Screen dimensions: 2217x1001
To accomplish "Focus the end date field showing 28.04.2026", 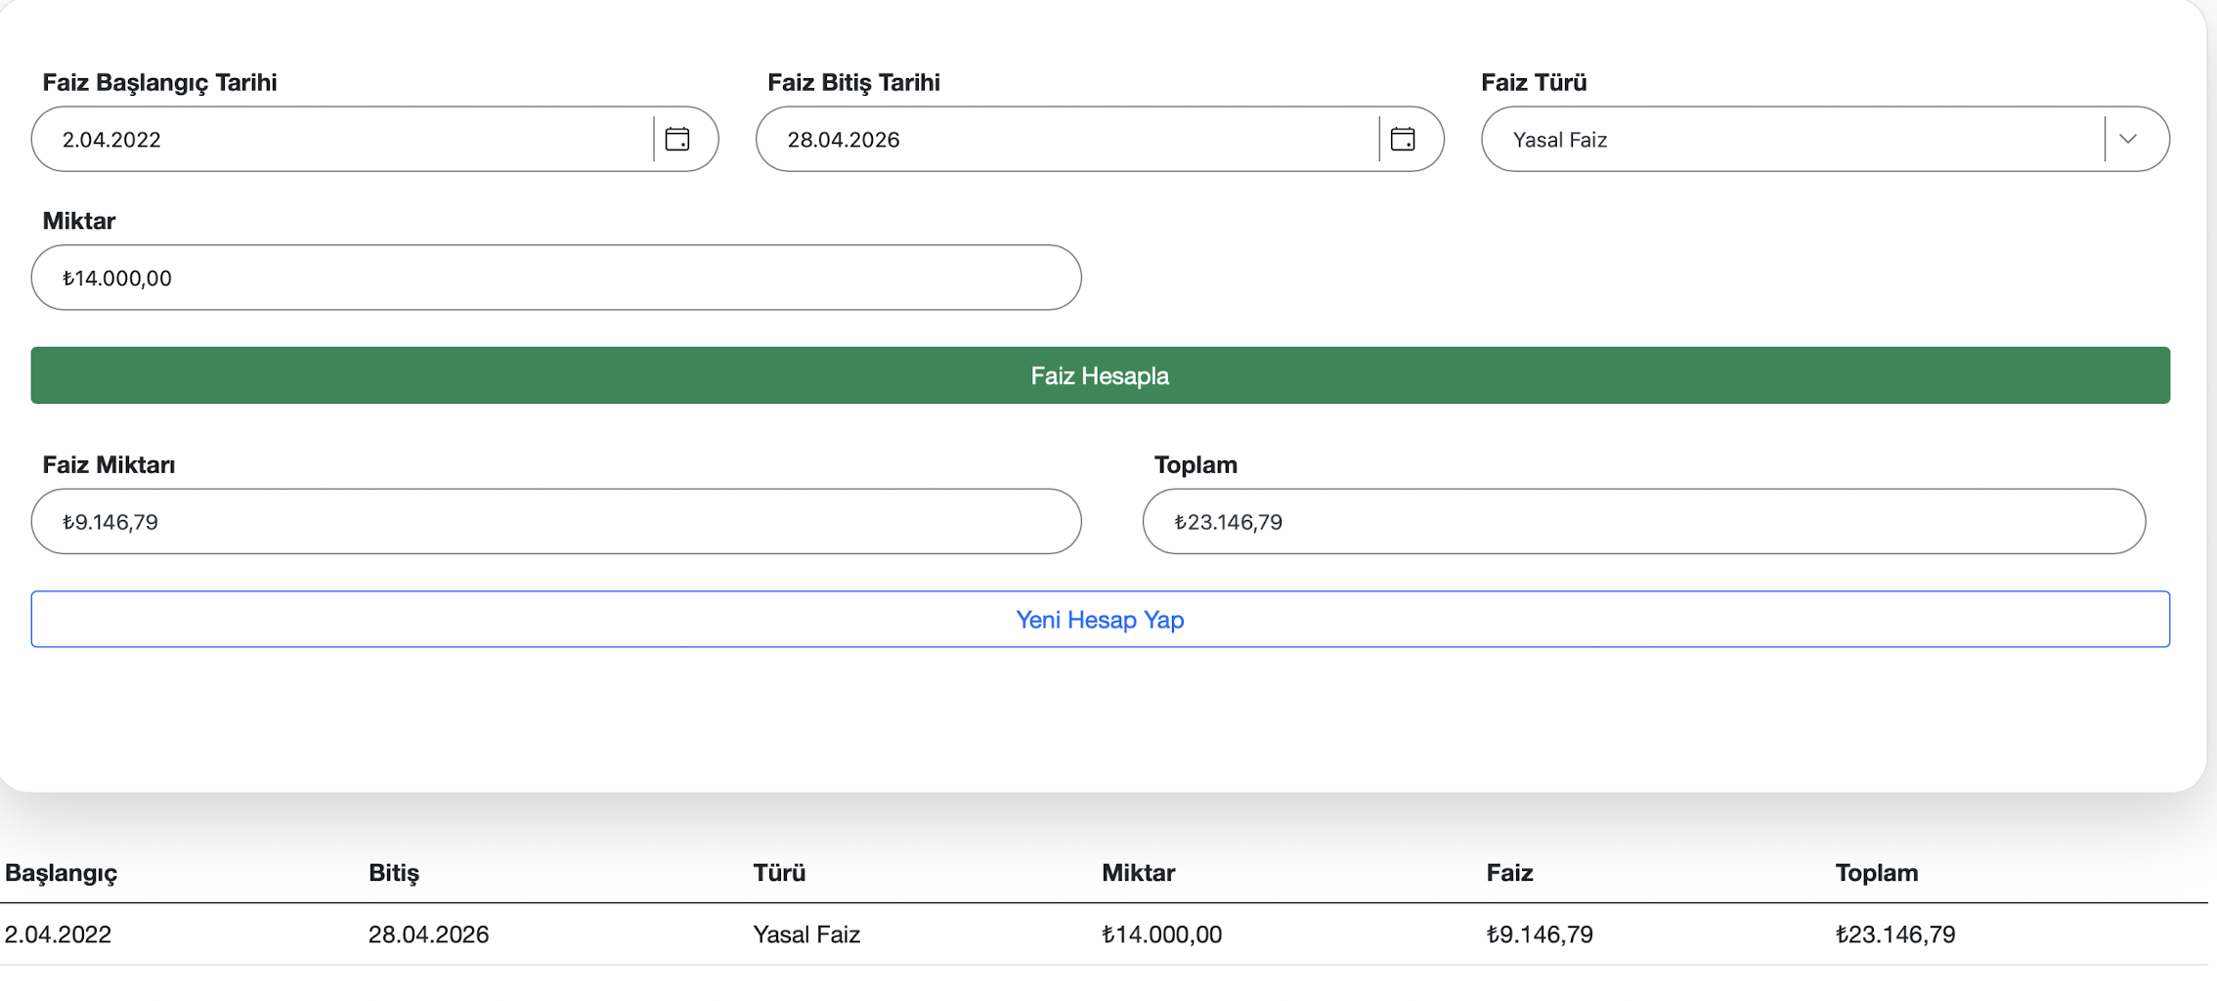I will tap(1065, 139).
